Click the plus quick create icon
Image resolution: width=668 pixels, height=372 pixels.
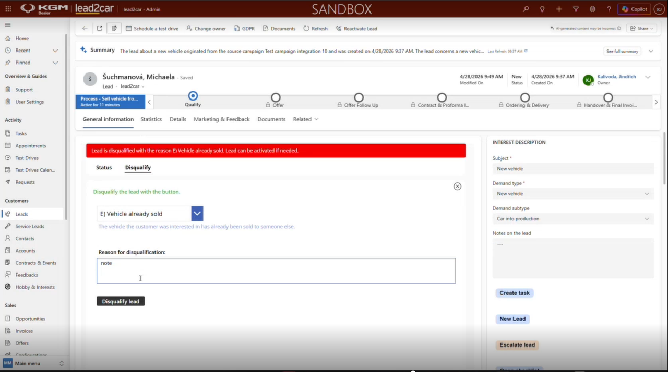point(559,9)
